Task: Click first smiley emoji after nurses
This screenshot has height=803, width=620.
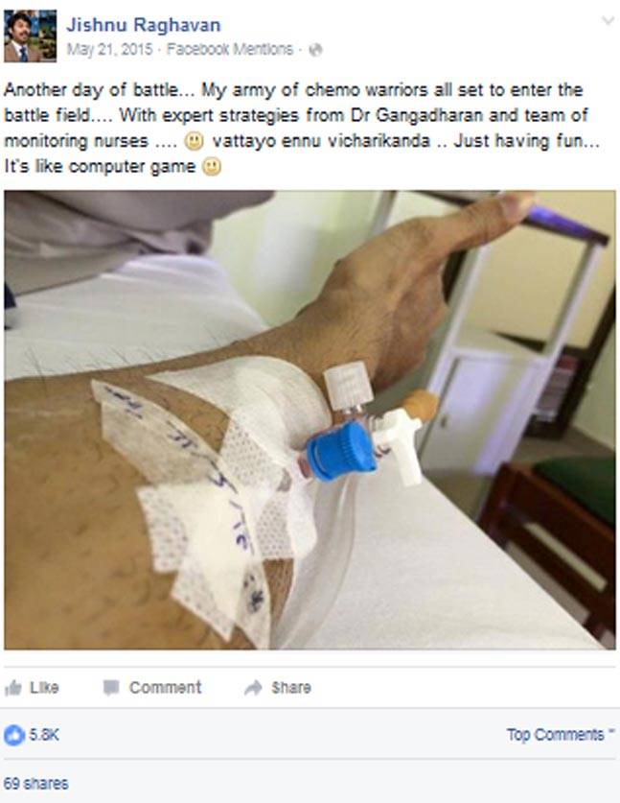Action: click(194, 141)
